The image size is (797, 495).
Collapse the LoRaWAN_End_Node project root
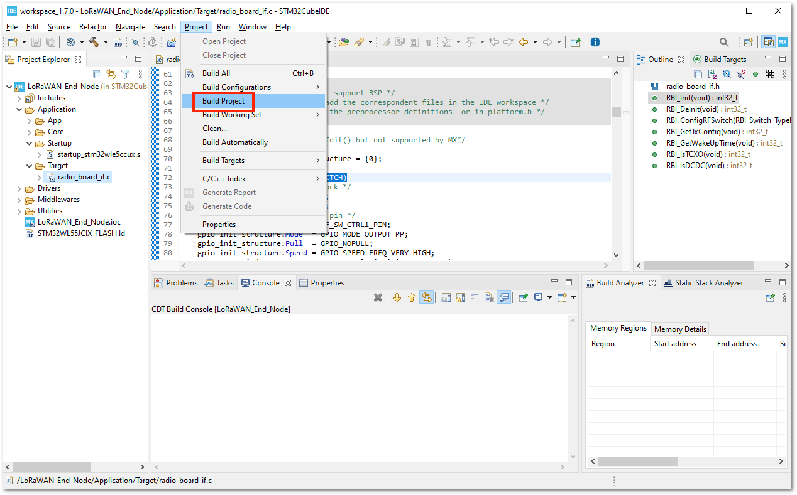point(8,87)
